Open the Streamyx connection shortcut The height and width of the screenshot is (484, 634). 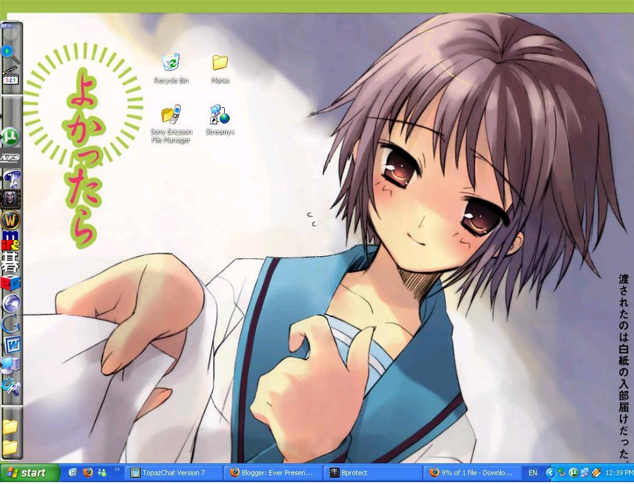(220, 120)
